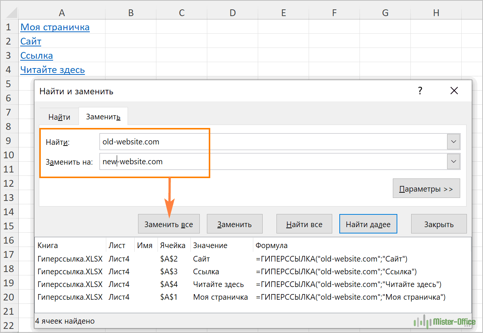The image size is (483, 333).
Task: Select column C header
Action: point(181,13)
